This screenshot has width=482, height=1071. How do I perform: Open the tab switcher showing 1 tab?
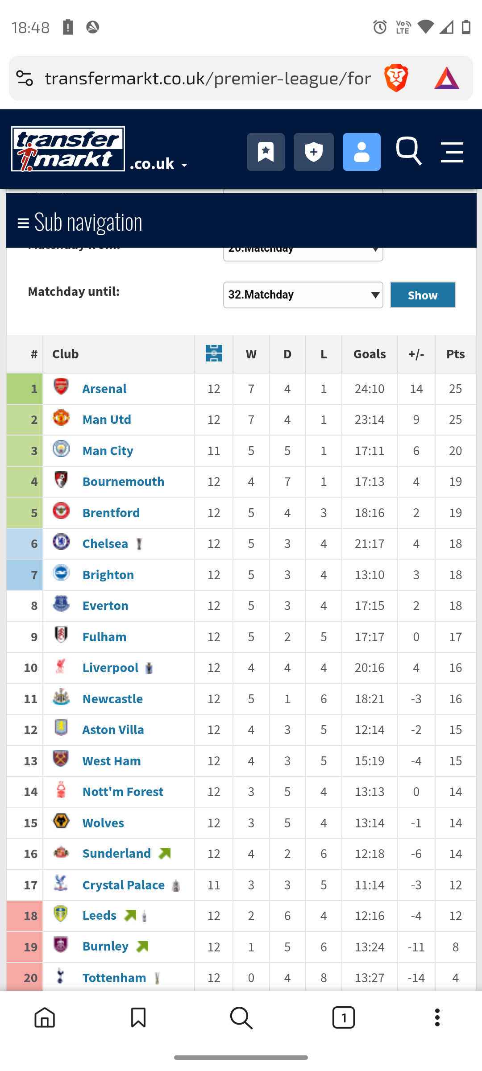(344, 1018)
